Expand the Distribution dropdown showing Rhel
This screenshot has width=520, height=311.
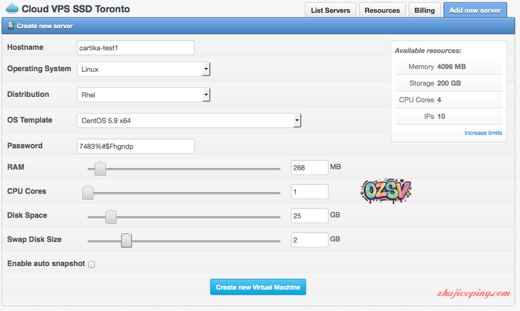click(x=143, y=95)
